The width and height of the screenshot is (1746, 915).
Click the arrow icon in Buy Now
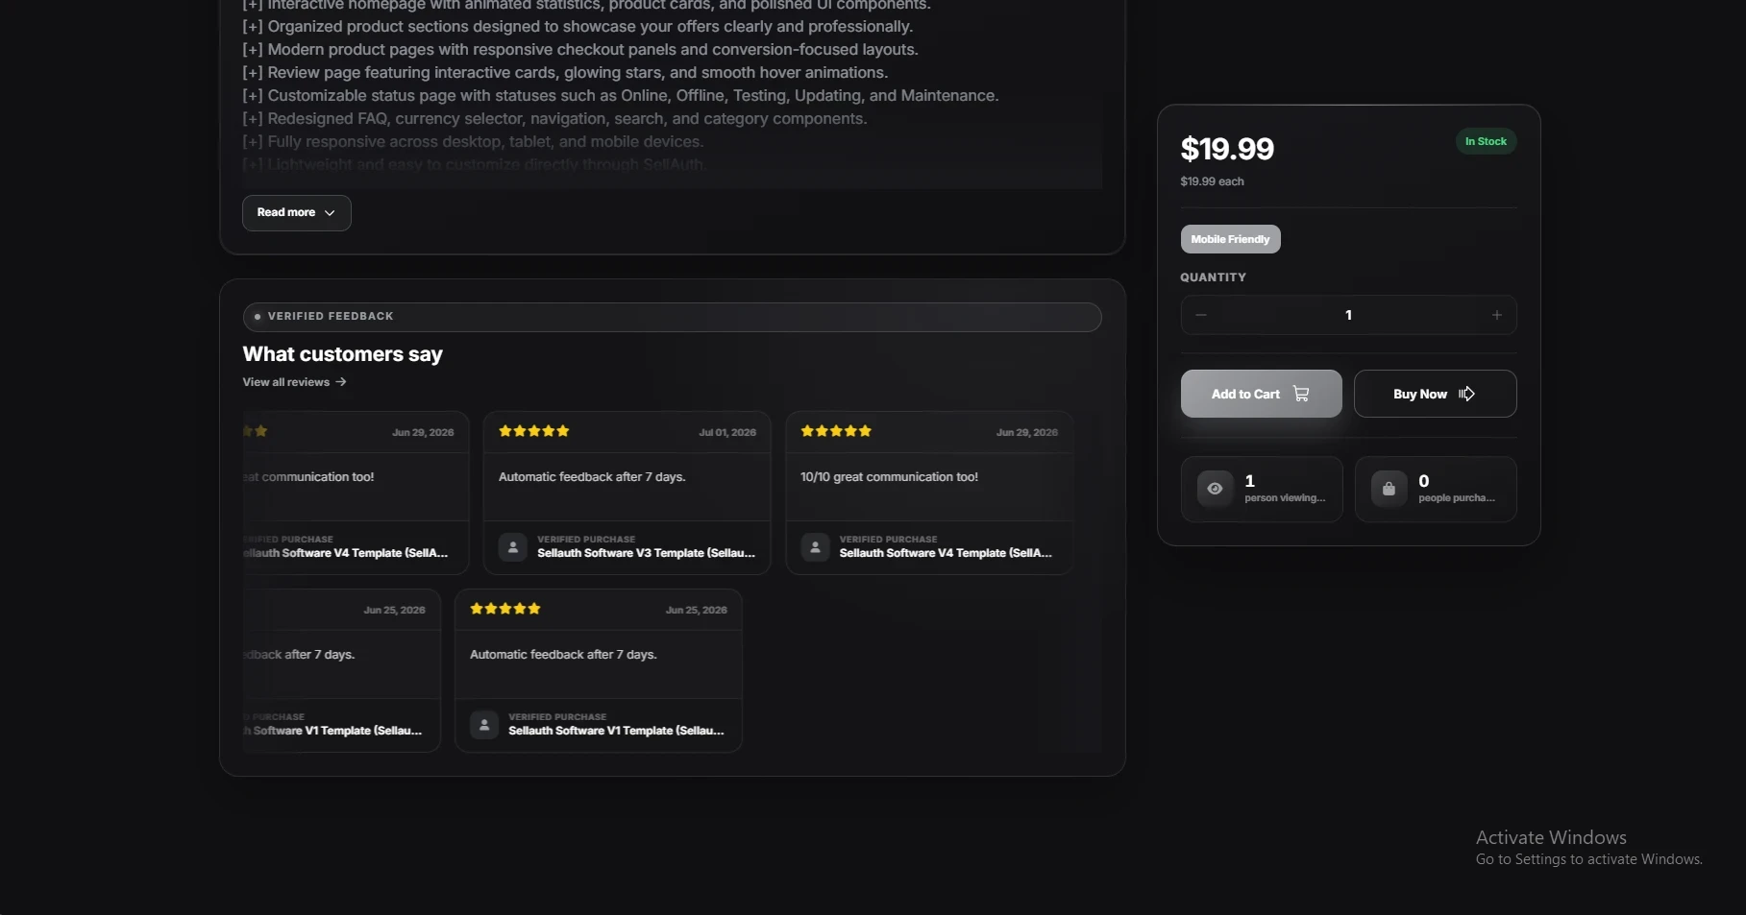point(1466,394)
